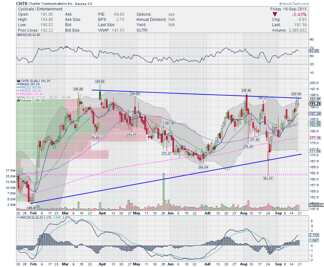
Task: Click the 196.00 price peak label
Action: pos(78,89)
